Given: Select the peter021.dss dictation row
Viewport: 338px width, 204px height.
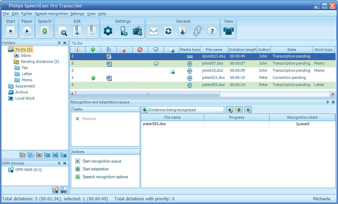Looking at the screenshot, I should [203, 78].
